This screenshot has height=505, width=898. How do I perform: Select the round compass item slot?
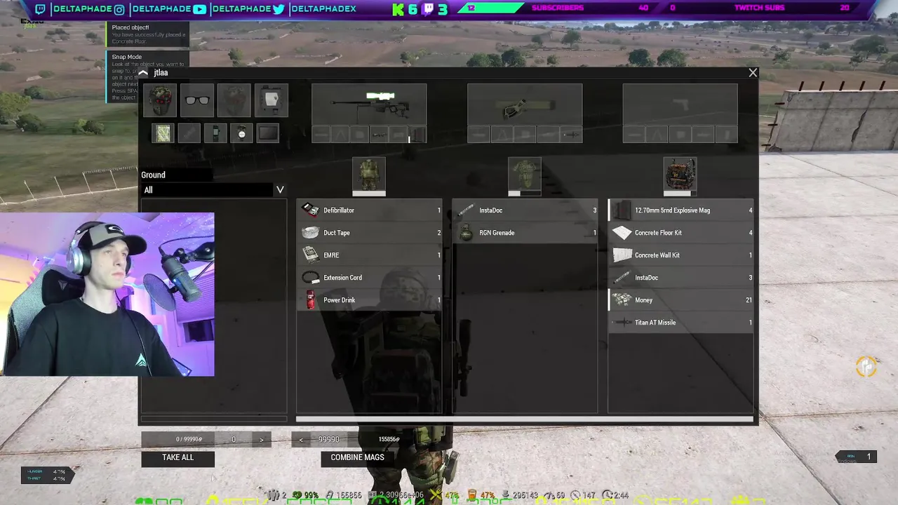pyautogui.click(x=241, y=133)
